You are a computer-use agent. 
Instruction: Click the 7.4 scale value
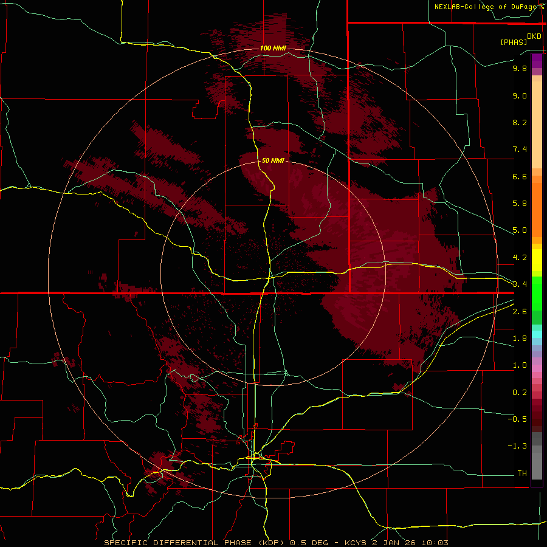(x=520, y=150)
